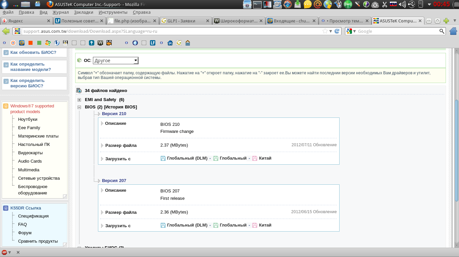Image resolution: width=459 pixels, height=257 pixels.
Task: Switch to the Входящие mail tab
Action: click(x=292, y=21)
